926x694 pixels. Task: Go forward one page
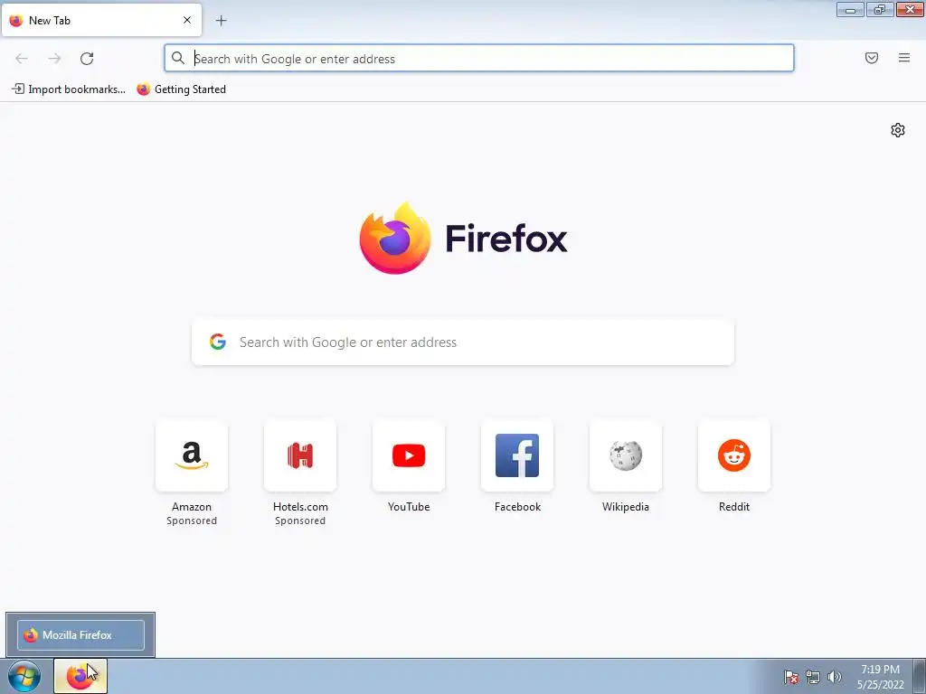54,58
